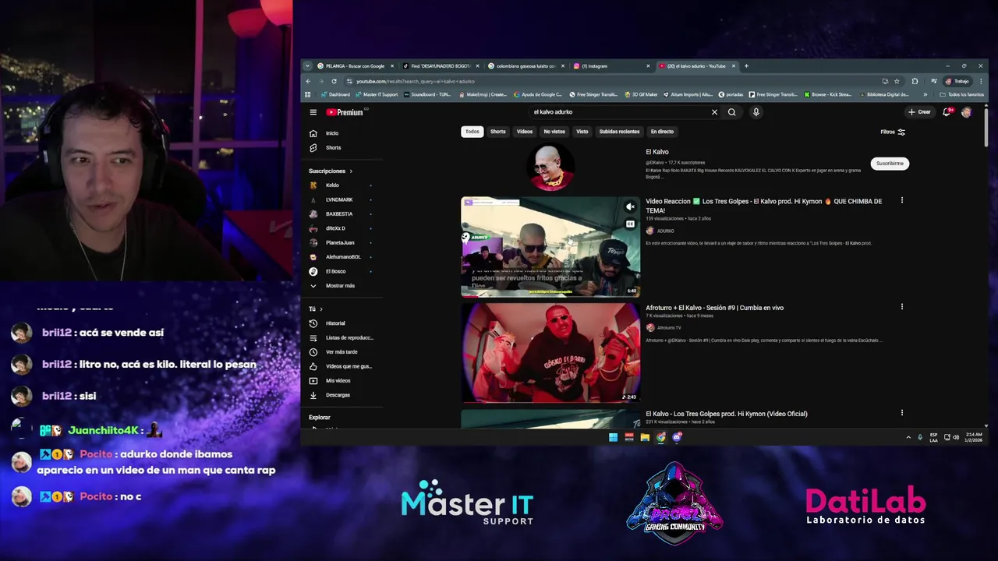Click the YouTube Premium logo
The height and width of the screenshot is (561, 998).
click(x=345, y=112)
